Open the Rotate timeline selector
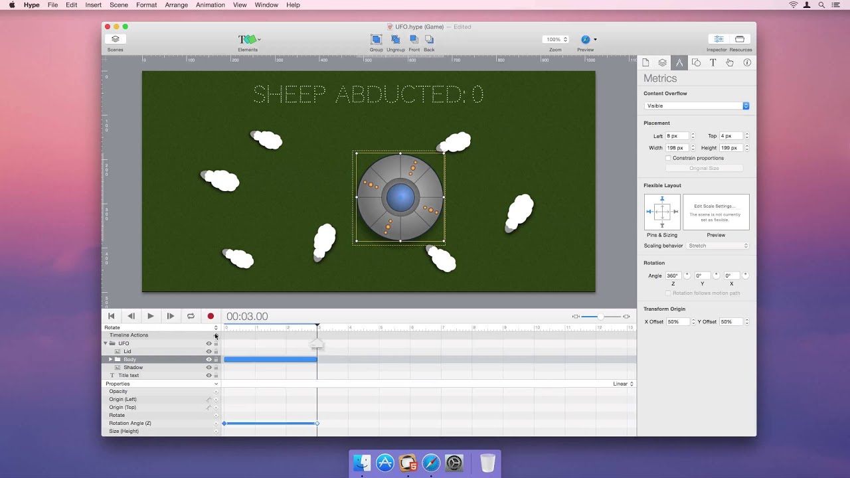Screen dimensions: 850x478 [161, 327]
